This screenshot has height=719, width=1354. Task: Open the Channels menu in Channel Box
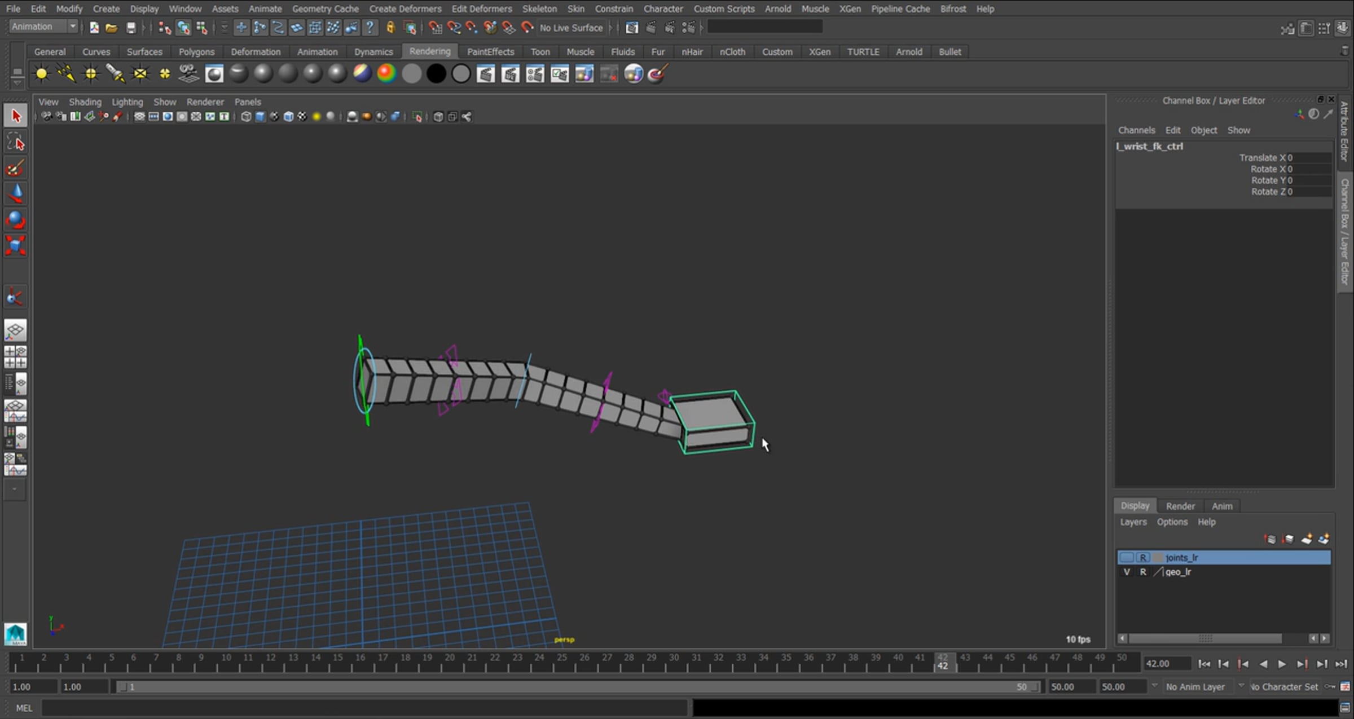point(1136,130)
